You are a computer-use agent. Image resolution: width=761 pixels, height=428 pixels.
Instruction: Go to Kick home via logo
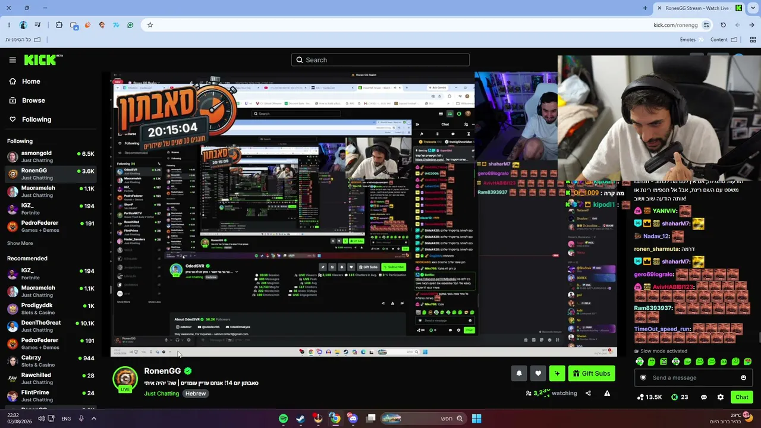point(43,59)
